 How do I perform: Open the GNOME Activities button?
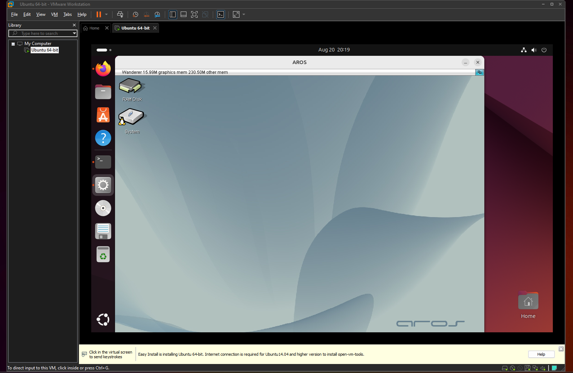tap(104, 50)
